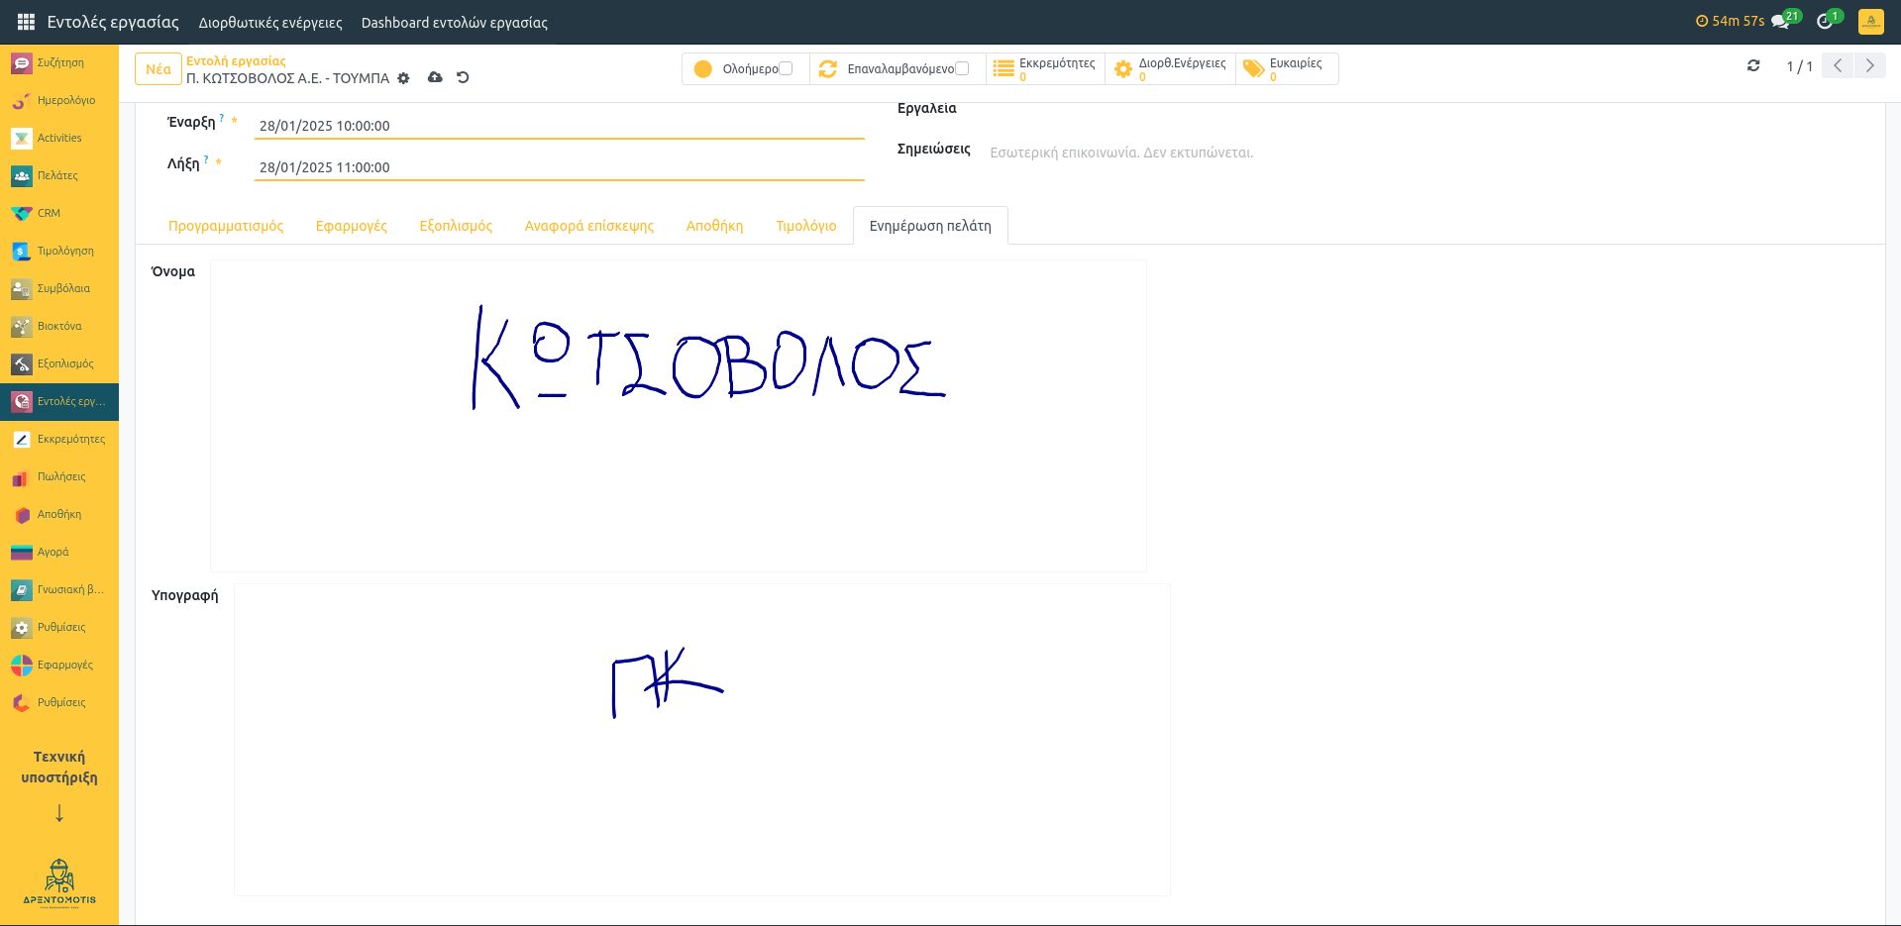This screenshot has height=926, width=1901.
Task: Open Activities in sidebar
Action: tap(59, 138)
